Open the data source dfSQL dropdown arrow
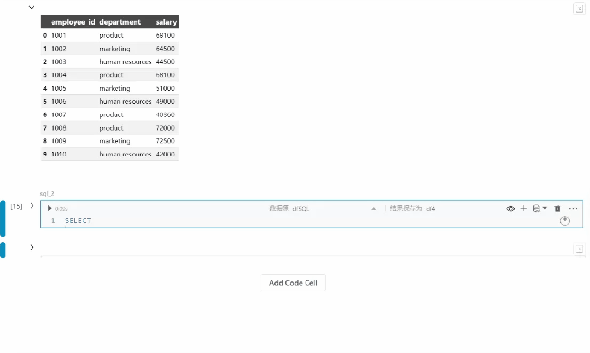The height and width of the screenshot is (353, 590). [373, 209]
